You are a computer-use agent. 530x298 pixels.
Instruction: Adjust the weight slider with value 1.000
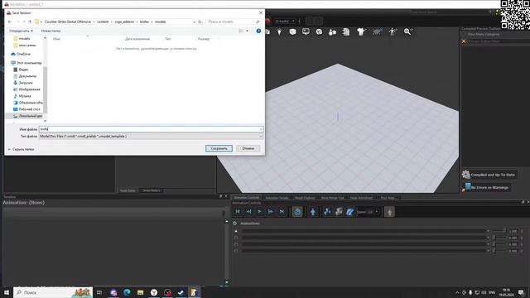coord(500,231)
